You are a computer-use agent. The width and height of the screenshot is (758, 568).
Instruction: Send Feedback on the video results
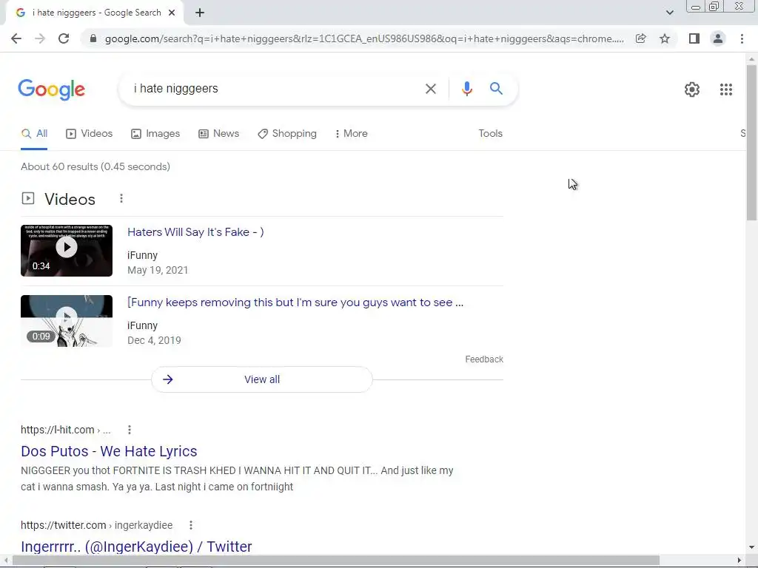coord(484,359)
